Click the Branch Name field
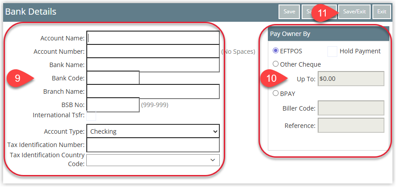 [153, 92]
